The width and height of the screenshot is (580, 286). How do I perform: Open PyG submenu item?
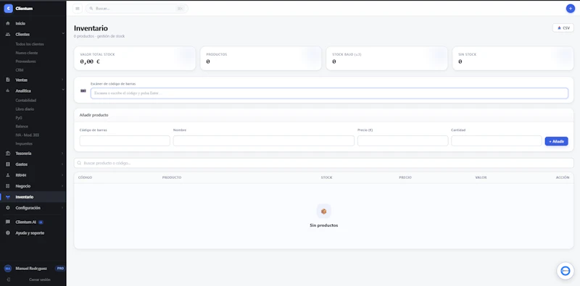19,118
